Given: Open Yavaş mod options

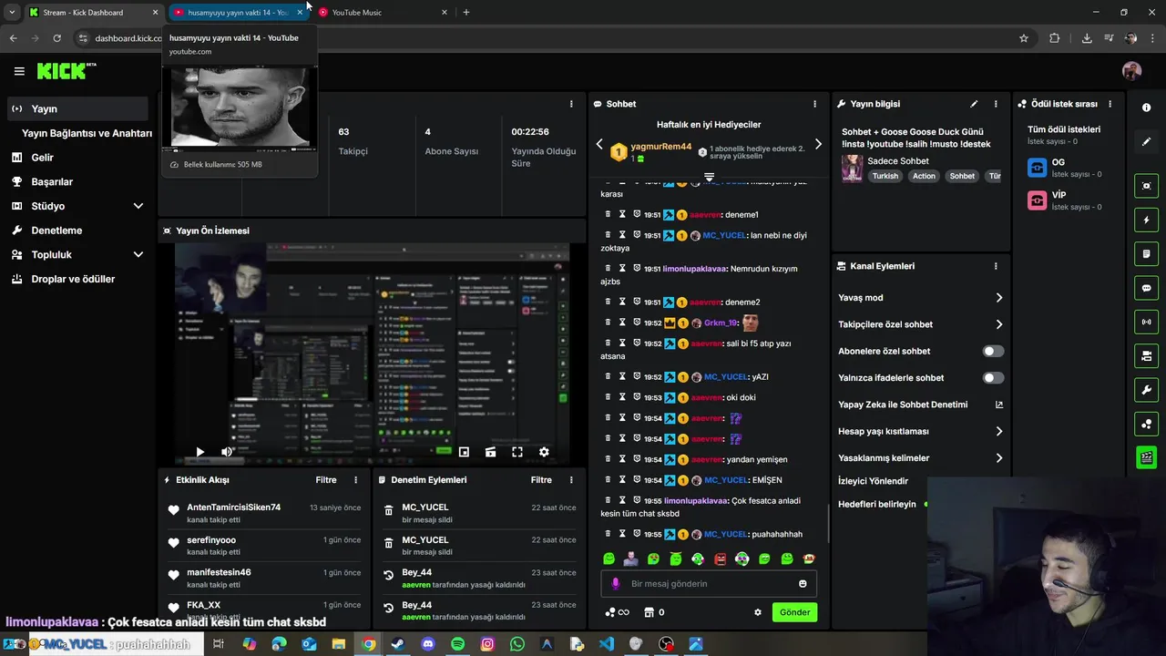Looking at the screenshot, I should pyautogui.click(x=920, y=298).
